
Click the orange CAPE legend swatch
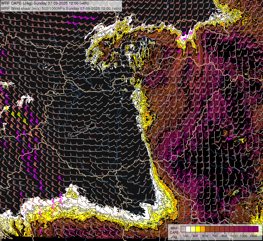coord(203,229)
